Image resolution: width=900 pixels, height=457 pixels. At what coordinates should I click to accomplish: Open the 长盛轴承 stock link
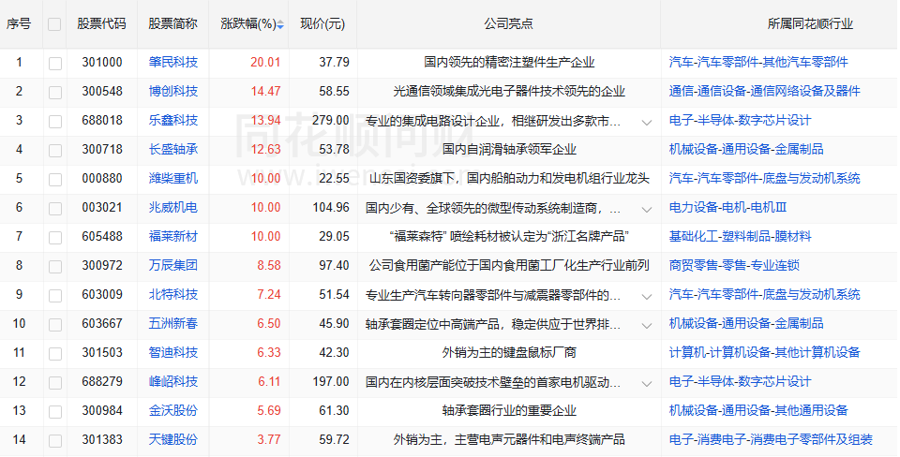(x=173, y=150)
